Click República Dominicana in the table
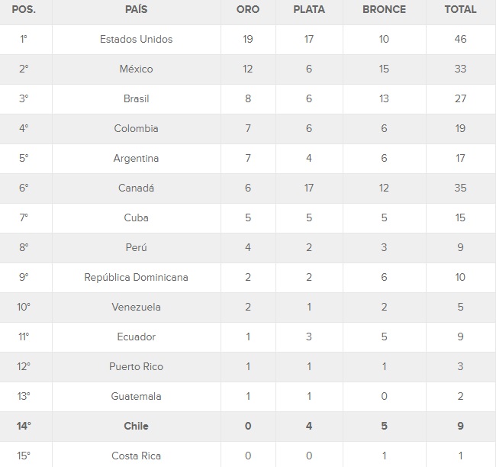 click(136, 277)
